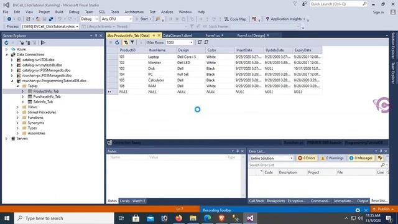Toggle auto-hide pin on Autos panel
This screenshot has width=398, height=224.
[238, 151]
